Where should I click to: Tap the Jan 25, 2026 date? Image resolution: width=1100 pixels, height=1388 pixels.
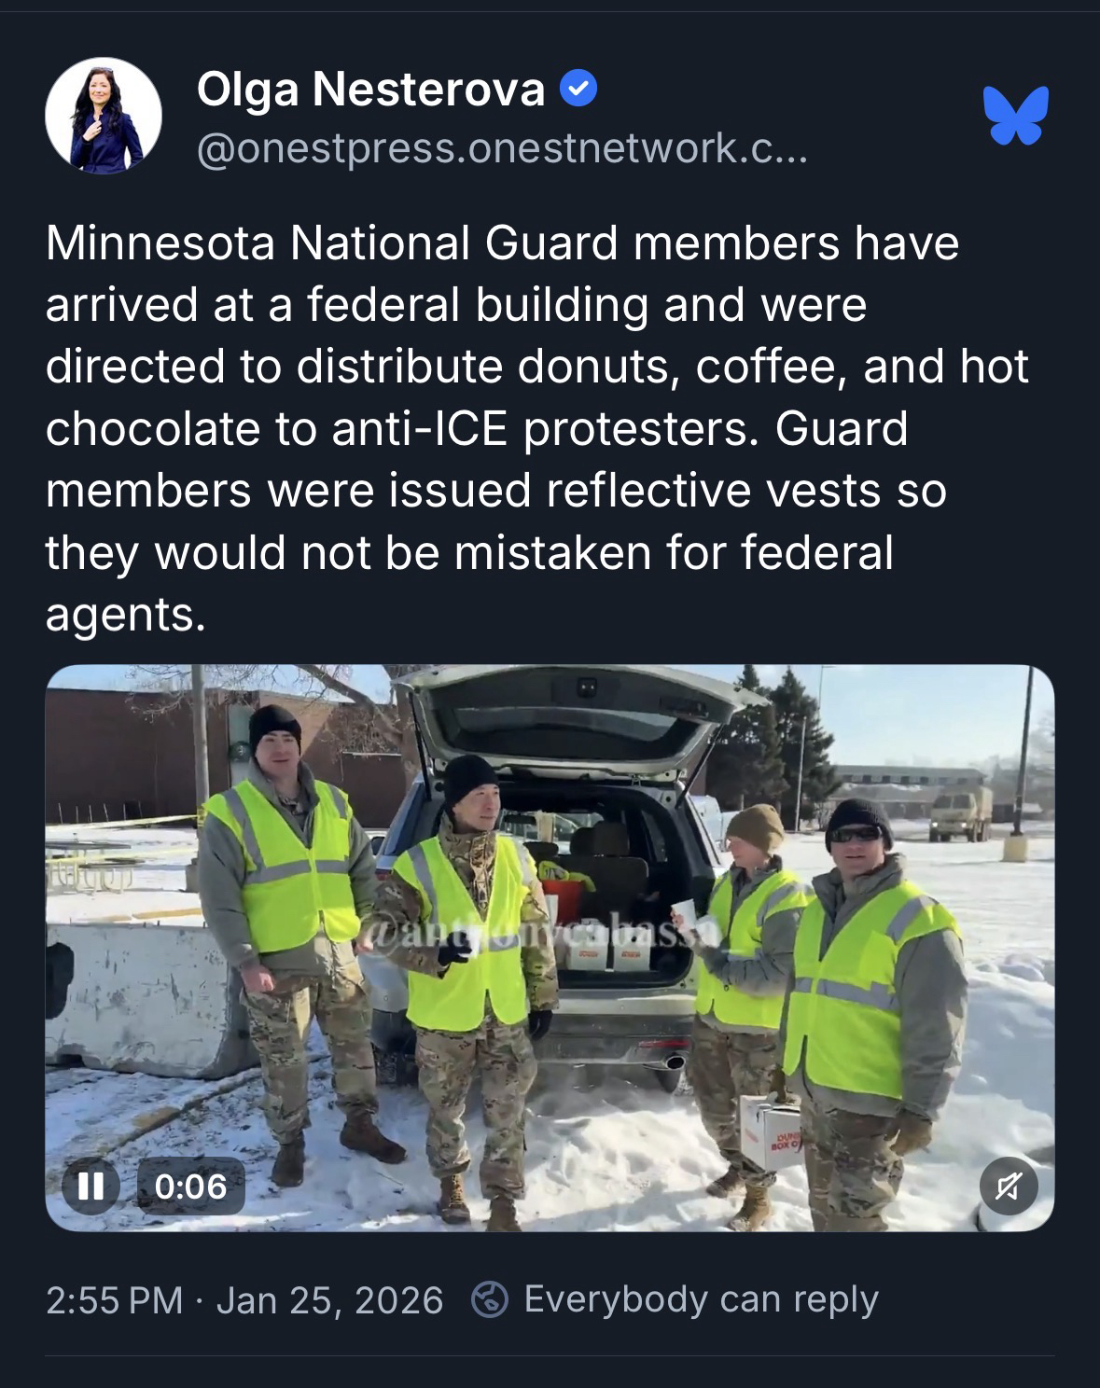(329, 1300)
